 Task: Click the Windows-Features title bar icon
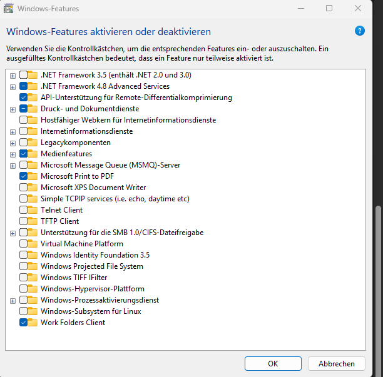(8, 9)
